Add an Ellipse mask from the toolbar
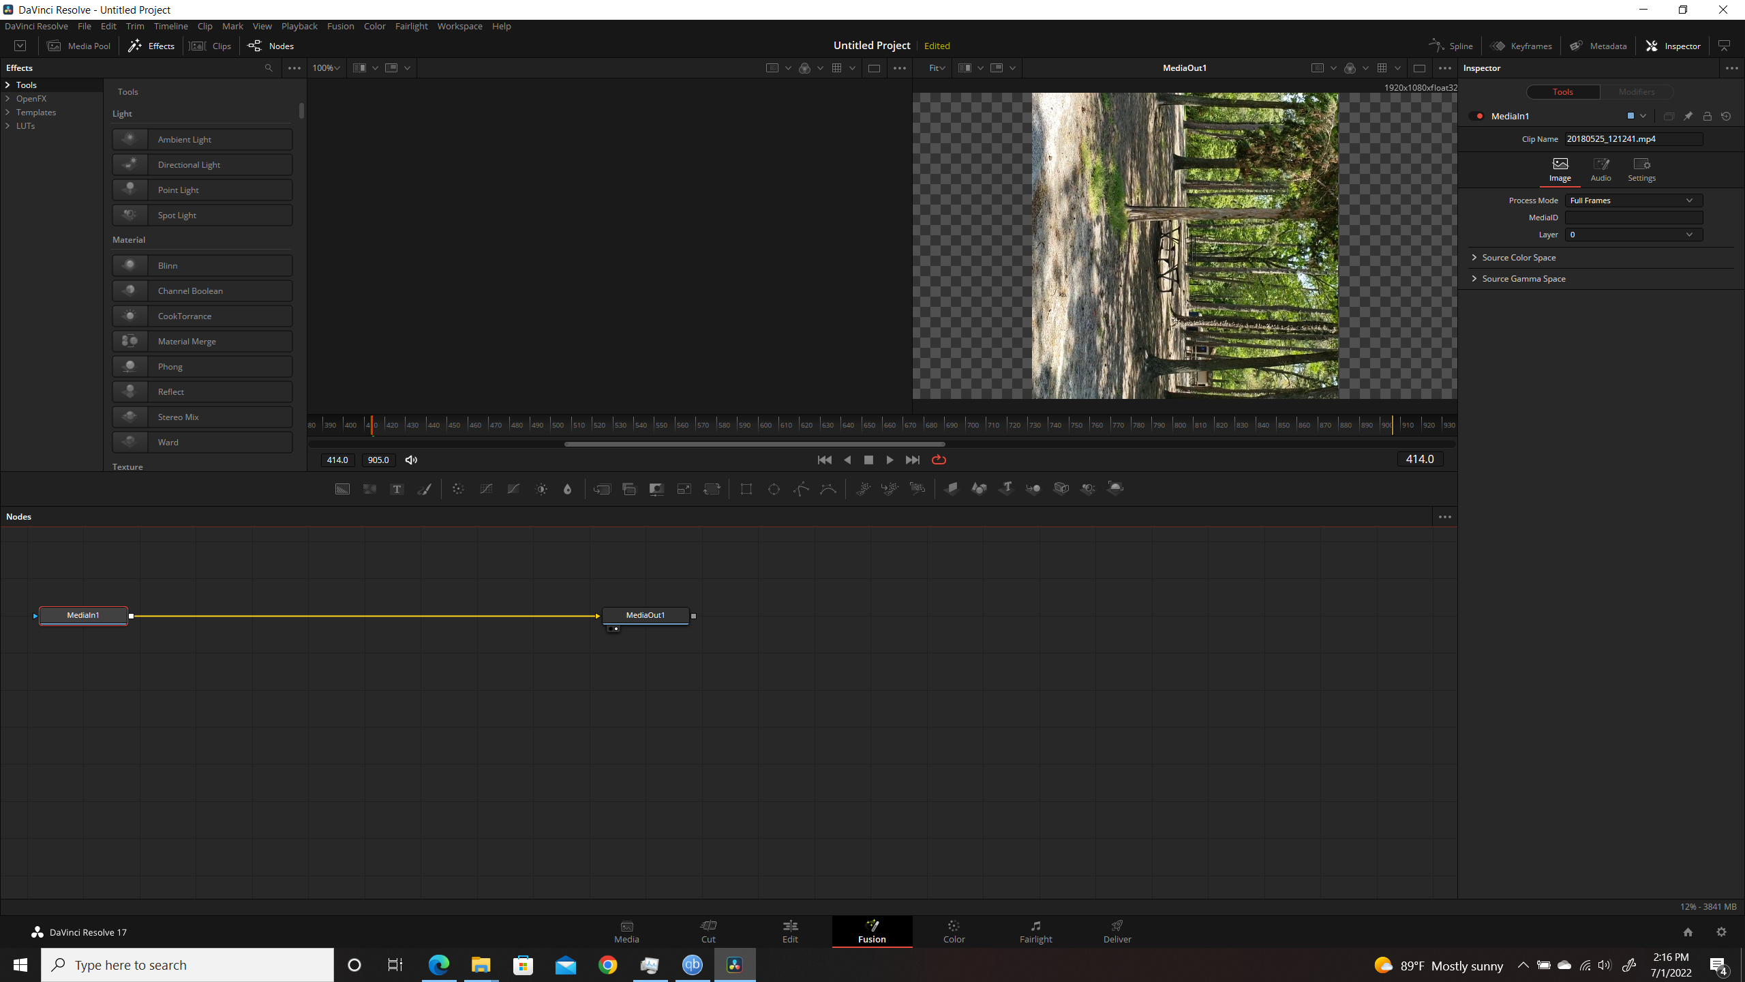Image resolution: width=1745 pixels, height=982 pixels. (x=774, y=488)
